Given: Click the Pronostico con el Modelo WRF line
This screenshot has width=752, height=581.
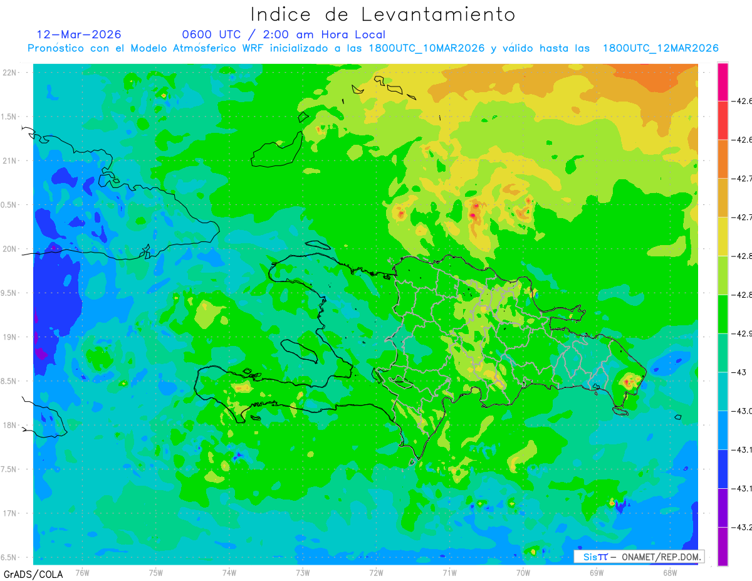Looking at the screenshot, I should point(373,48).
